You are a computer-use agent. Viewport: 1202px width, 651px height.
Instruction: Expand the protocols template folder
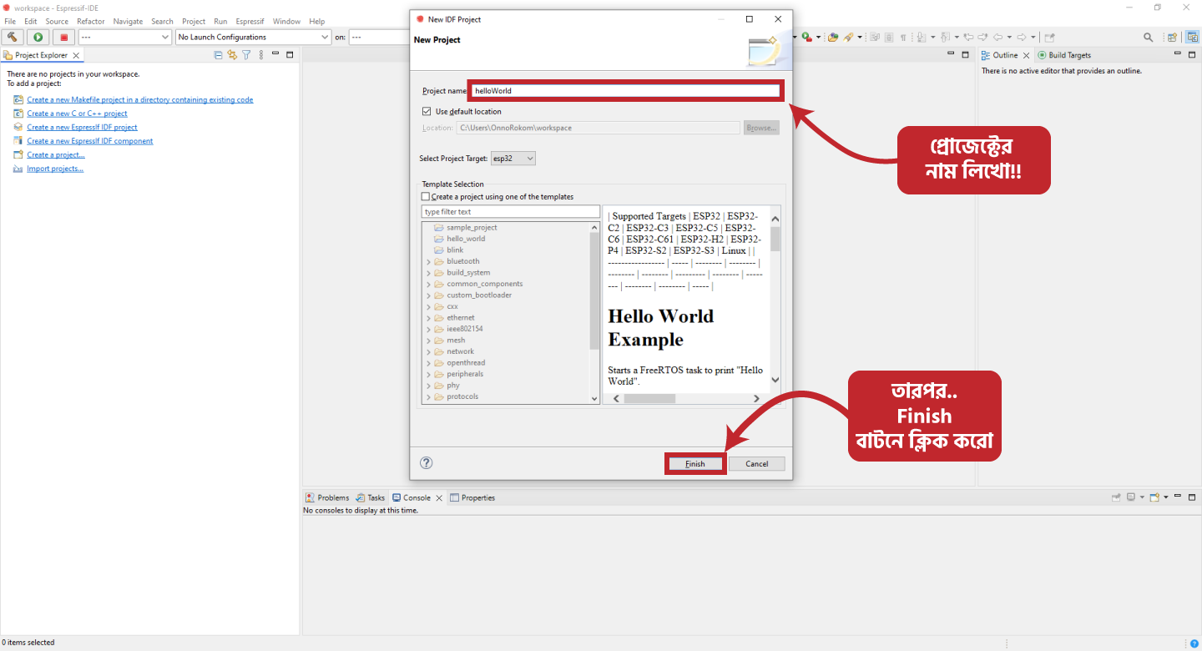(x=429, y=396)
